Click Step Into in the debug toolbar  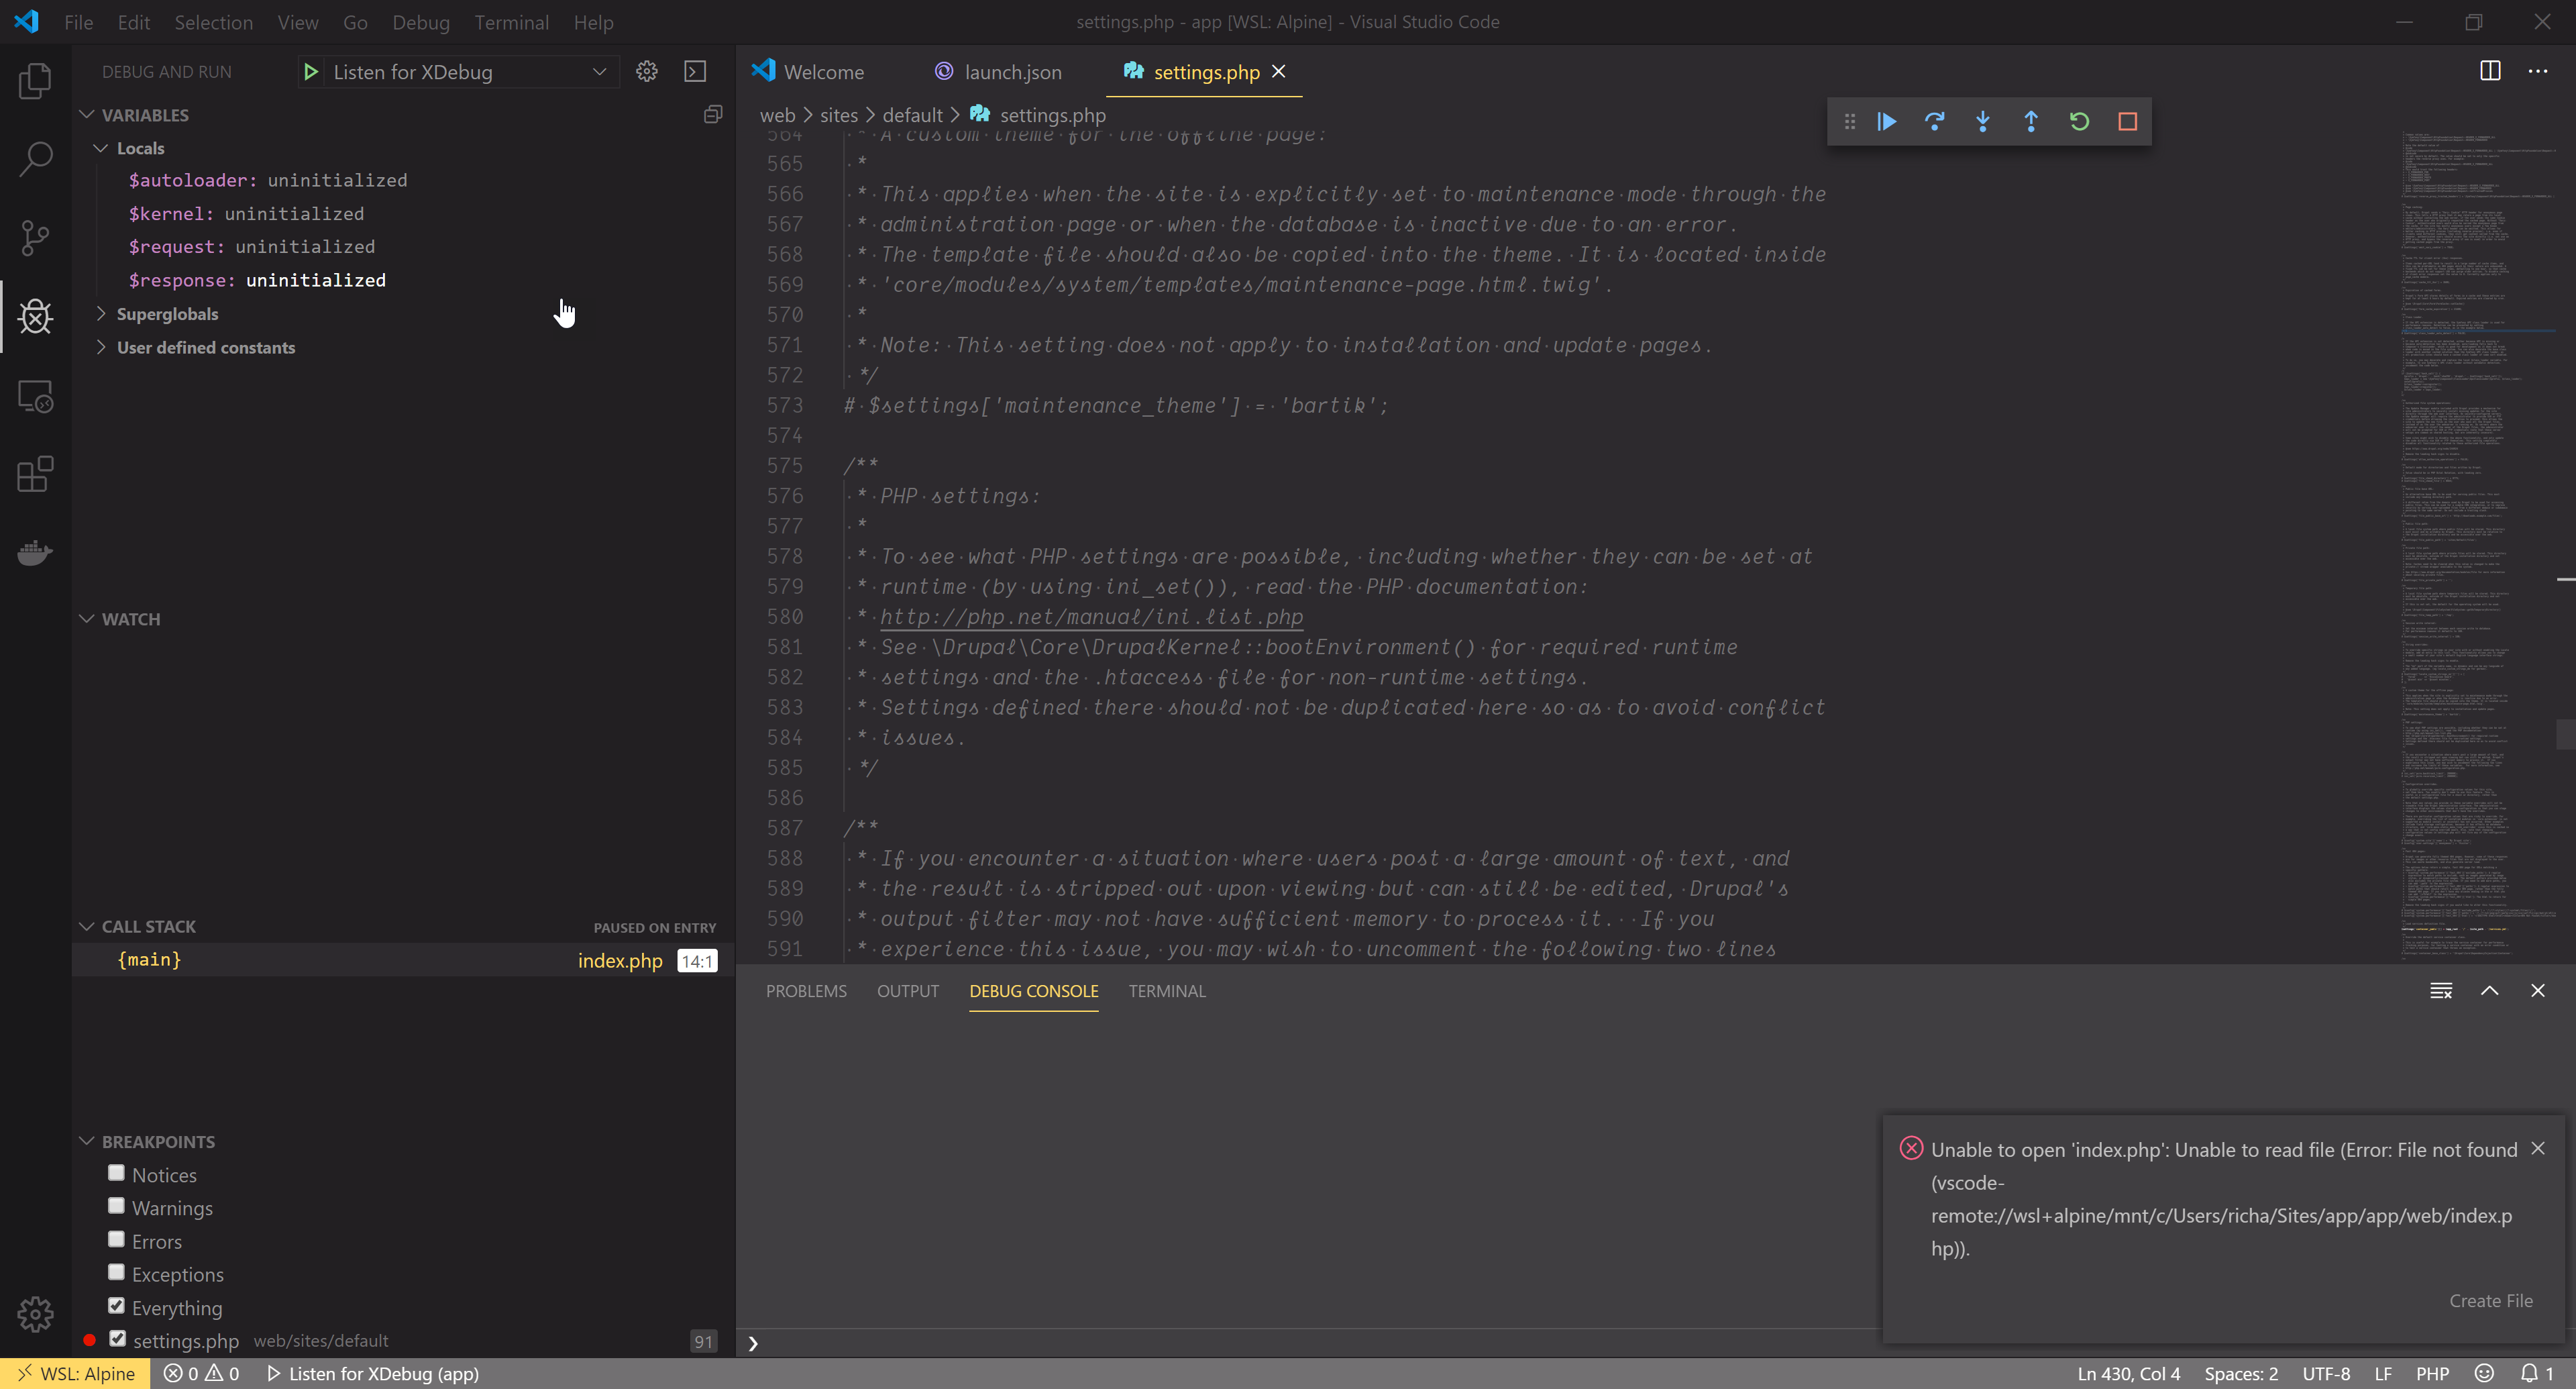pos(1982,122)
